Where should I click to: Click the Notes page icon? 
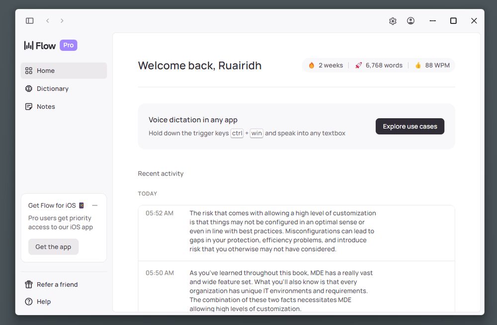coord(28,106)
